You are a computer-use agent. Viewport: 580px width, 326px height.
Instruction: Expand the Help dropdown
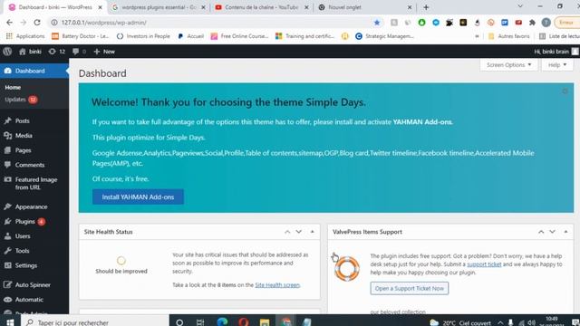coord(557,64)
